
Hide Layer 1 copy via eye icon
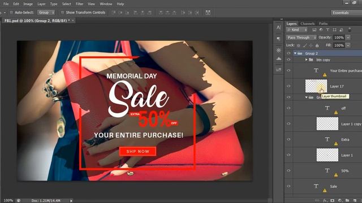(288, 123)
